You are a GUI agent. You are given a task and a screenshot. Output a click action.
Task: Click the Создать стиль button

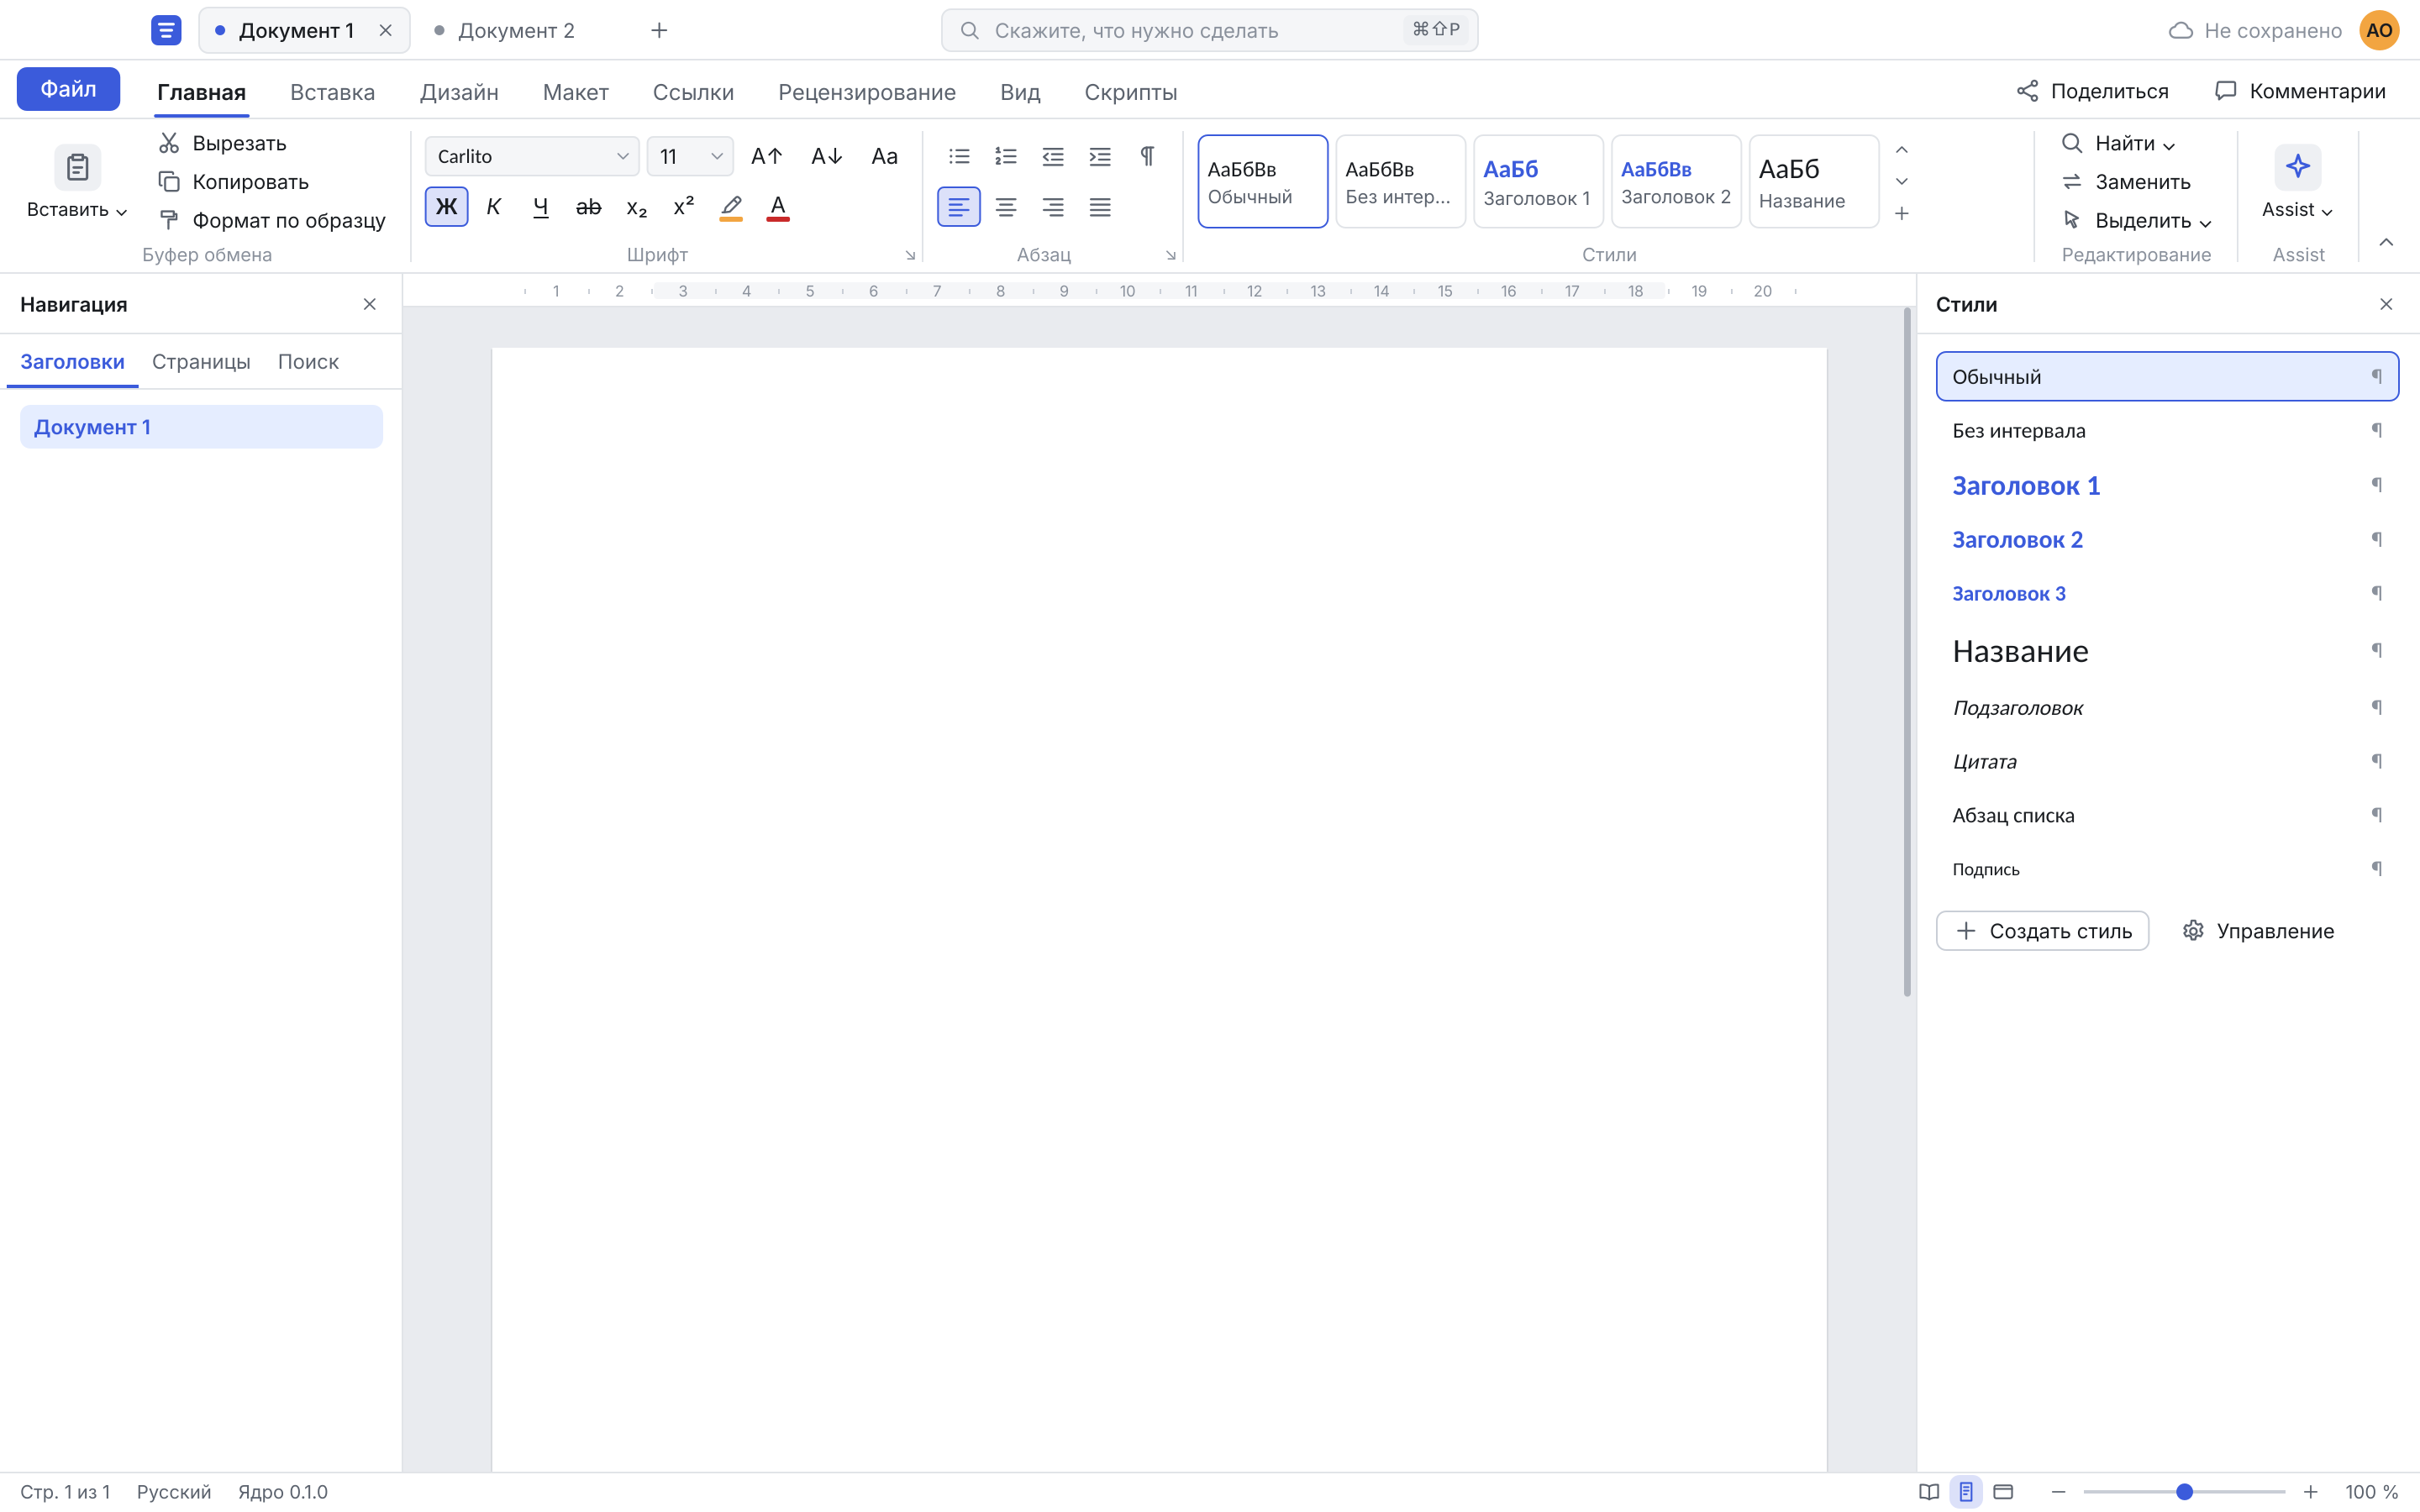pyautogui.click(x=2042, y=931)
